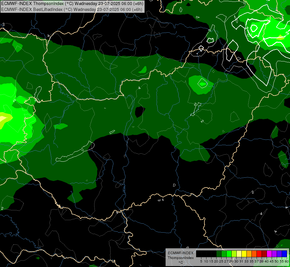Click the yellow 31-33 legend swatch
The image size is (290, 267).
[x=244, y=254]
